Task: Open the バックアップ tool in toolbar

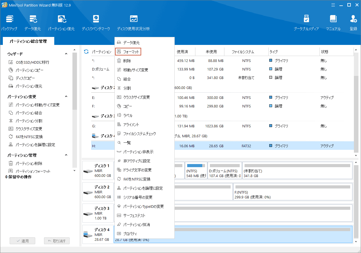Action: [x=9, y=23]
